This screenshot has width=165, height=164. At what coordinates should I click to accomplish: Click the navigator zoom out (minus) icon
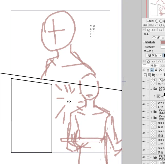click(x=157, y=21)
